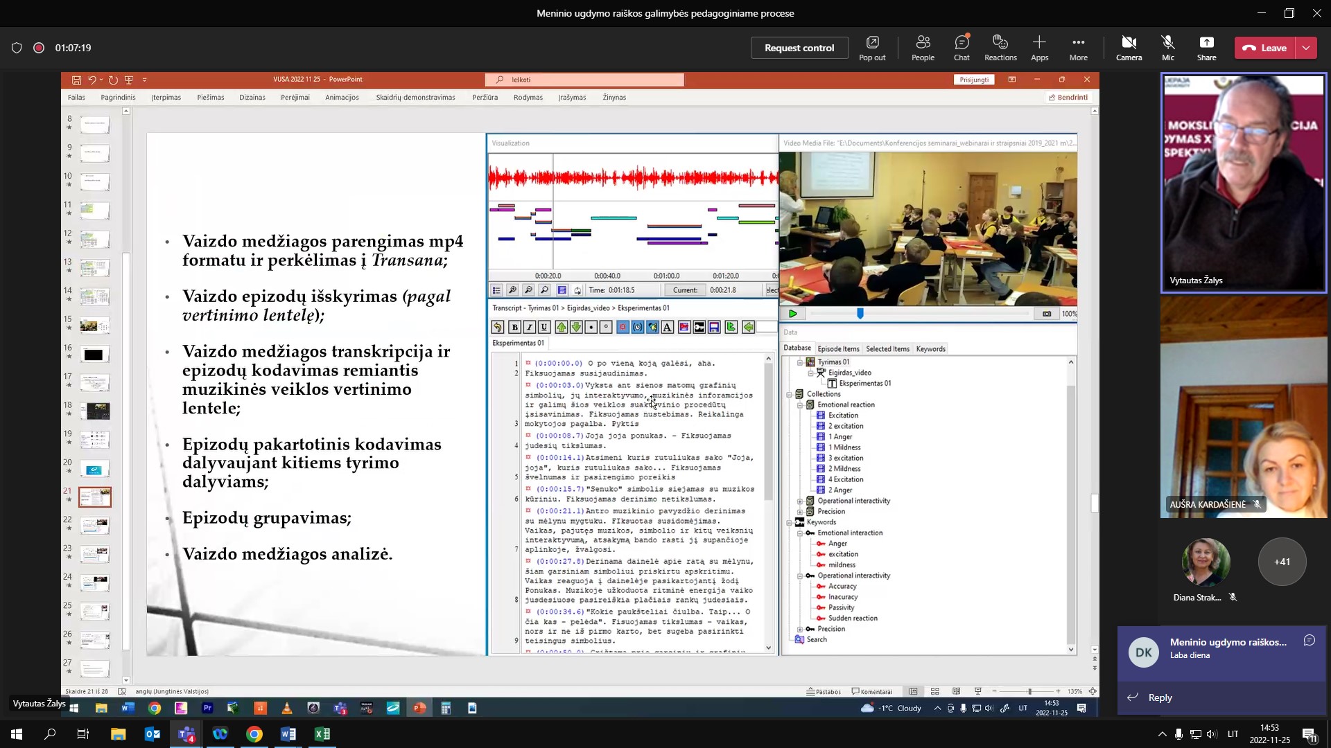Click the green up-arrow in transcript toolbar

[561, 327]
